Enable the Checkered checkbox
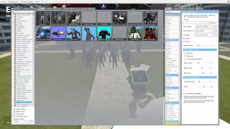 [x=185, y=56]
